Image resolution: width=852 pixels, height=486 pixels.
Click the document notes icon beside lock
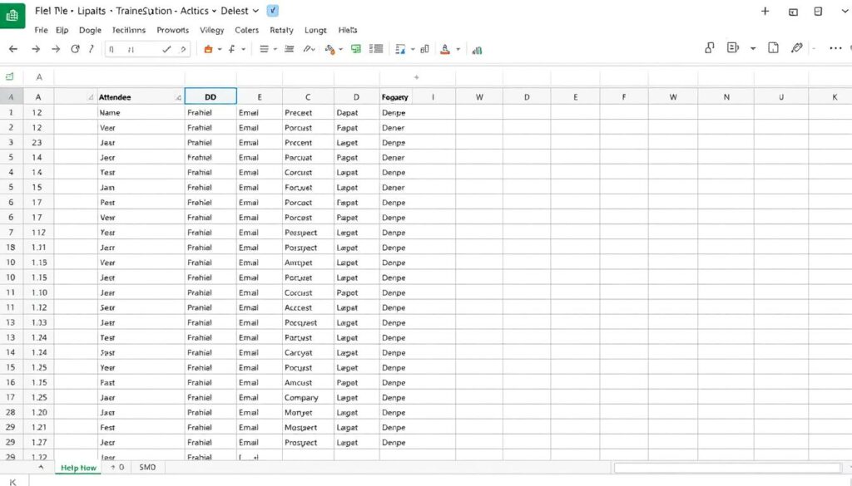point(732,47)
